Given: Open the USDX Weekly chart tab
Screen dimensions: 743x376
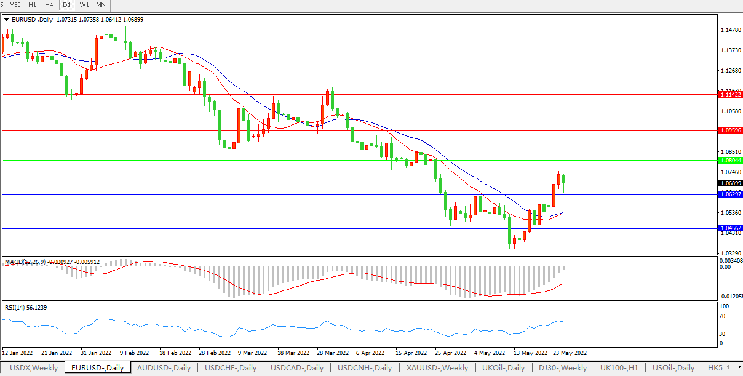Looking at the screenshot, I should coord(34,368).
